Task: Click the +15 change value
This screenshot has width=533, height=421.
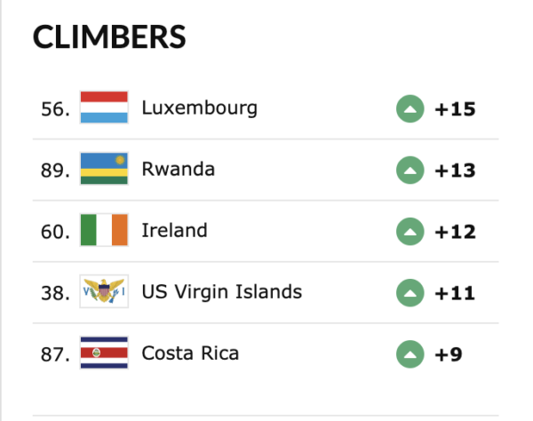Action: pos(455,109)
